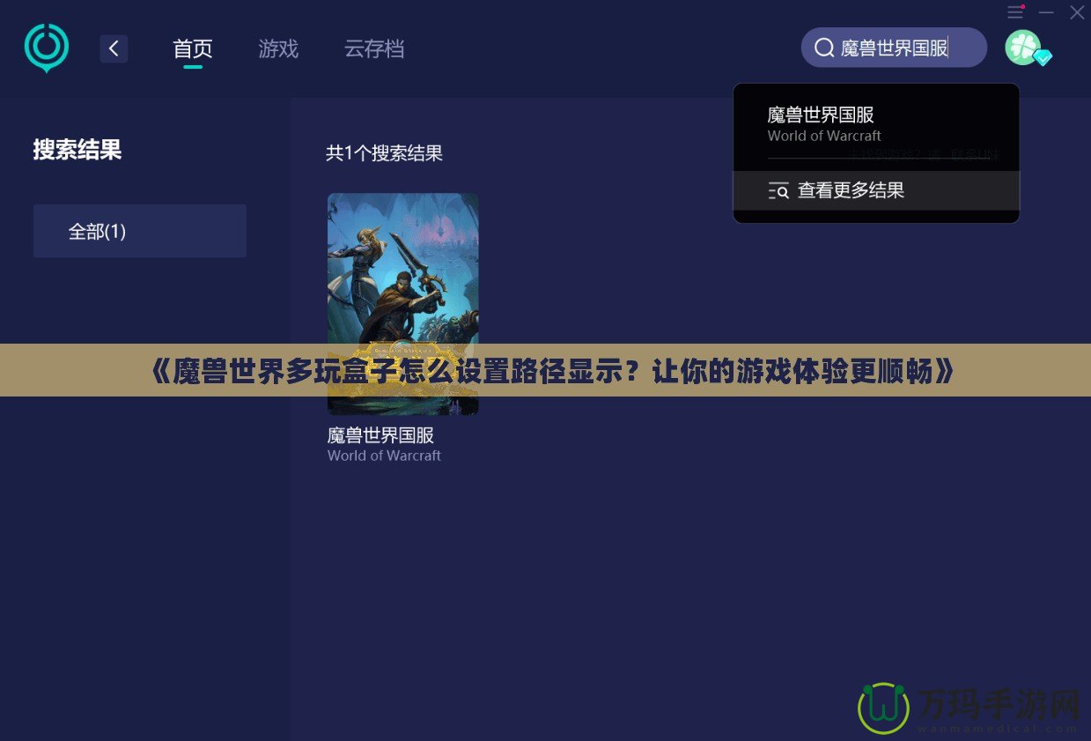
Task: Close the application window
Action: coord(1077,12)
